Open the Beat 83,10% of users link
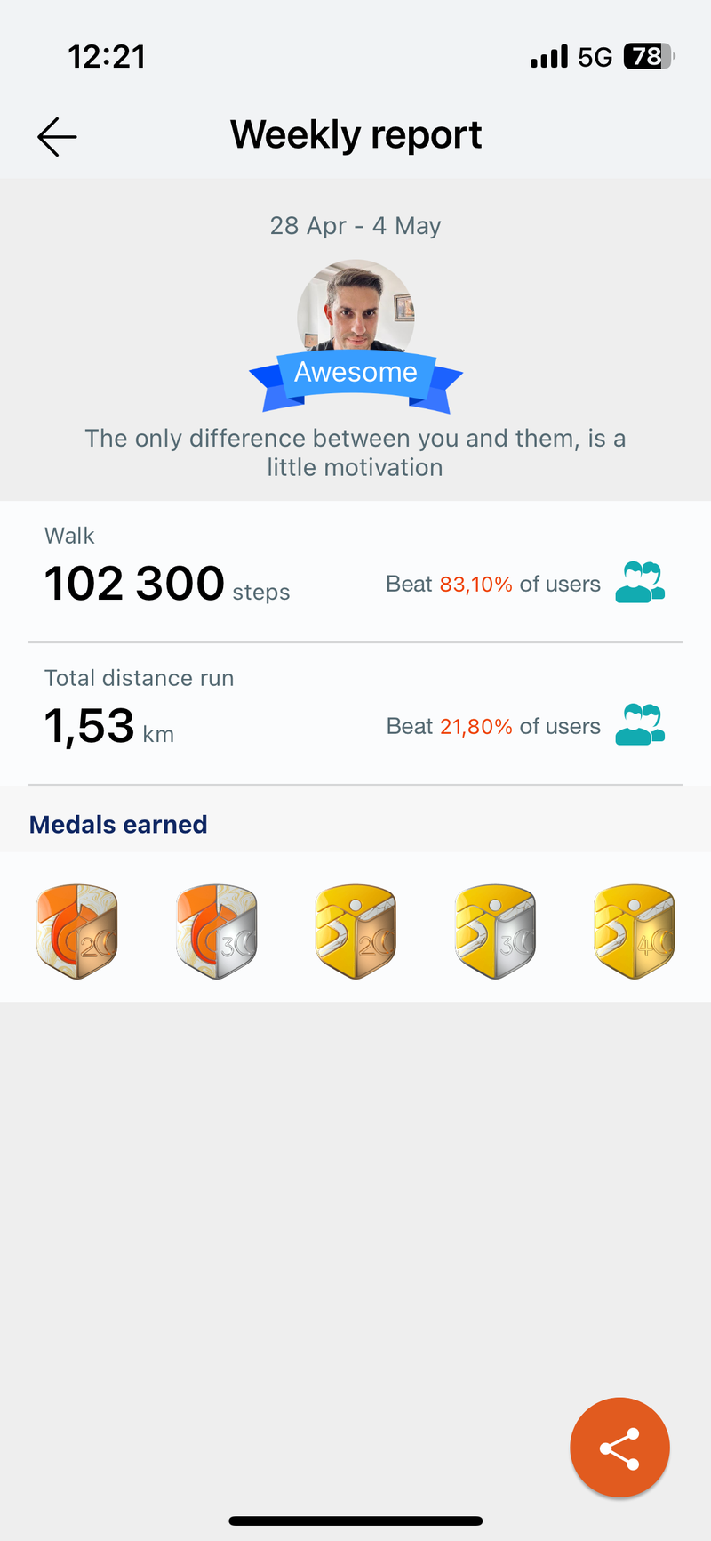 click(493, 585)
